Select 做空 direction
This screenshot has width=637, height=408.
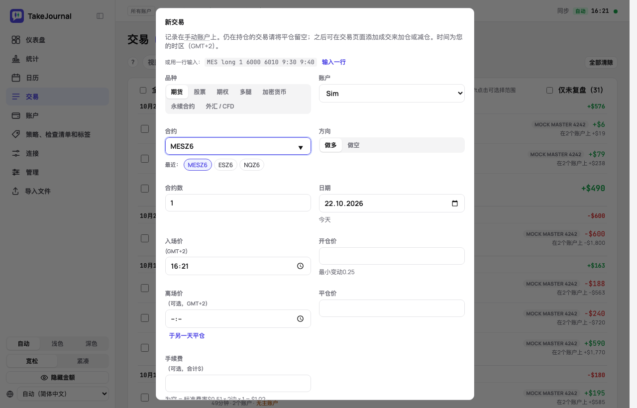353,145
